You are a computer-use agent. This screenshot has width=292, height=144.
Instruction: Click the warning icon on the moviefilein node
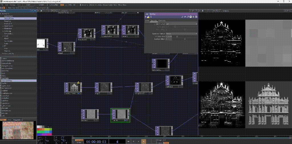tap(78, 82)
